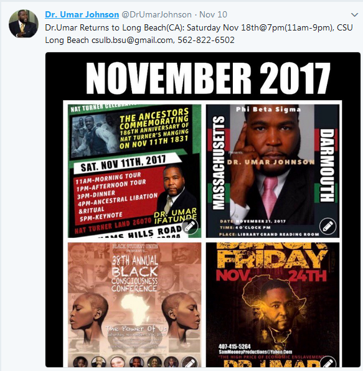The height and width of the screenshot is (371, 363).
Task: Open the Phi Beta Sigma Massachusetts flyer
Action: 272,171
